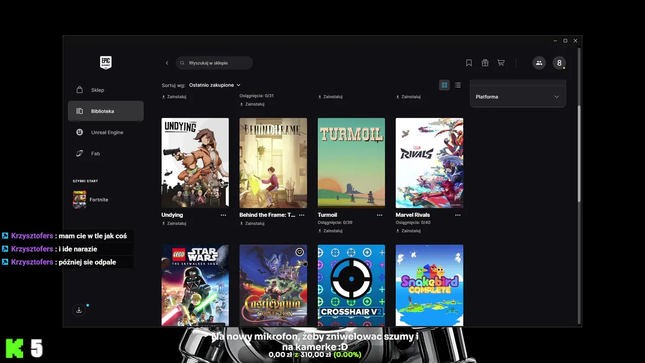
Task: Select Biblioteka in the sidebar
Action: (x=106, y=111)
